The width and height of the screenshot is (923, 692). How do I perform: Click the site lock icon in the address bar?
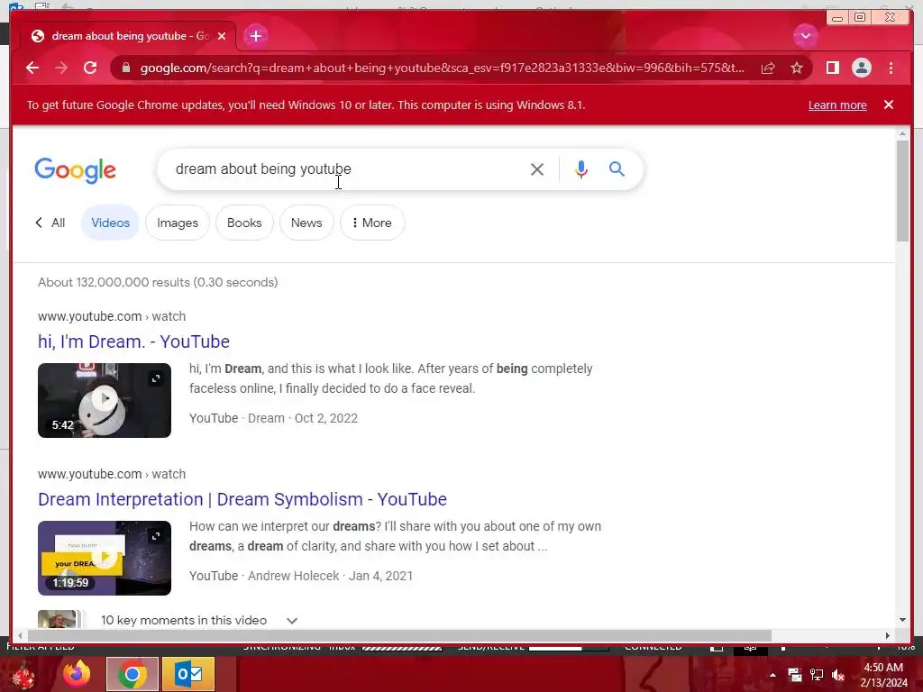pos(125,68)
